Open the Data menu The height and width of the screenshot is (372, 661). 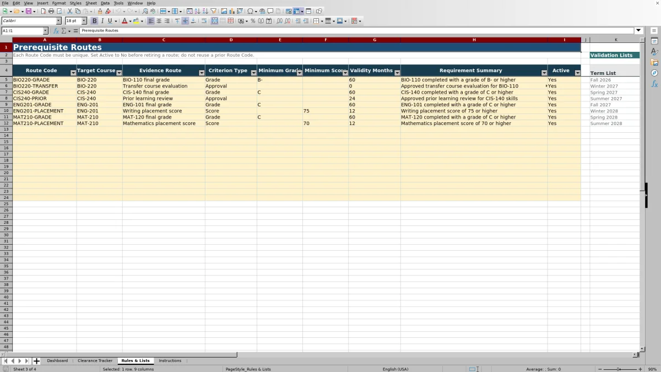pyautogui.click(x=105, y=3)
